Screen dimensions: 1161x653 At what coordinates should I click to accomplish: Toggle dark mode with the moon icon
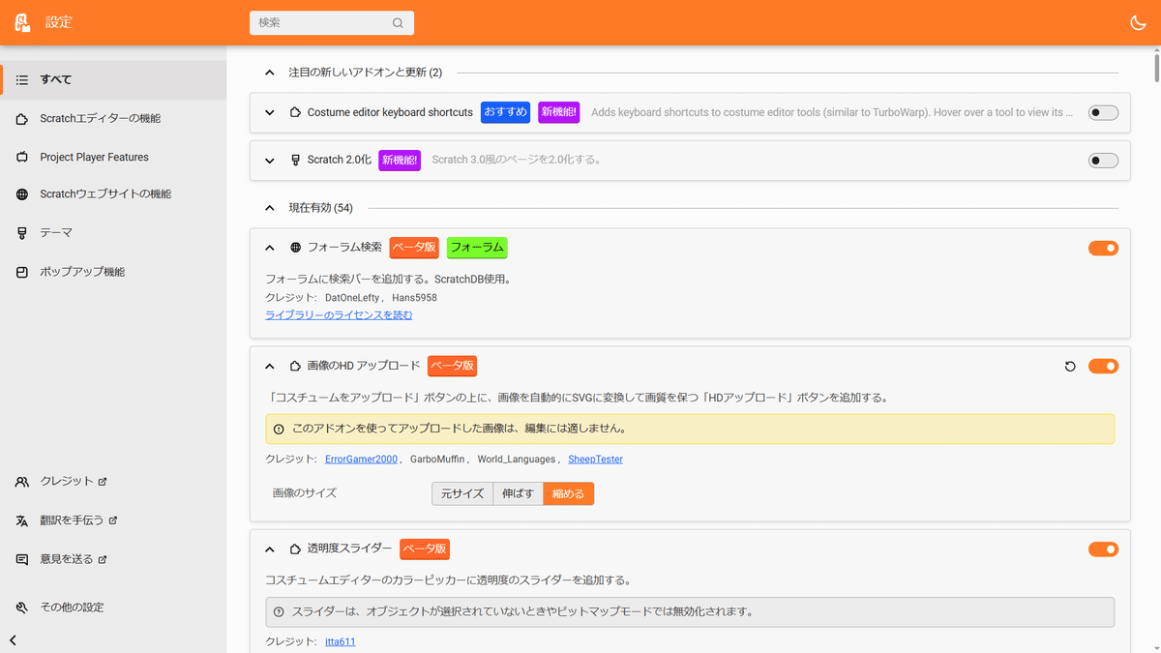(1138, 21)
